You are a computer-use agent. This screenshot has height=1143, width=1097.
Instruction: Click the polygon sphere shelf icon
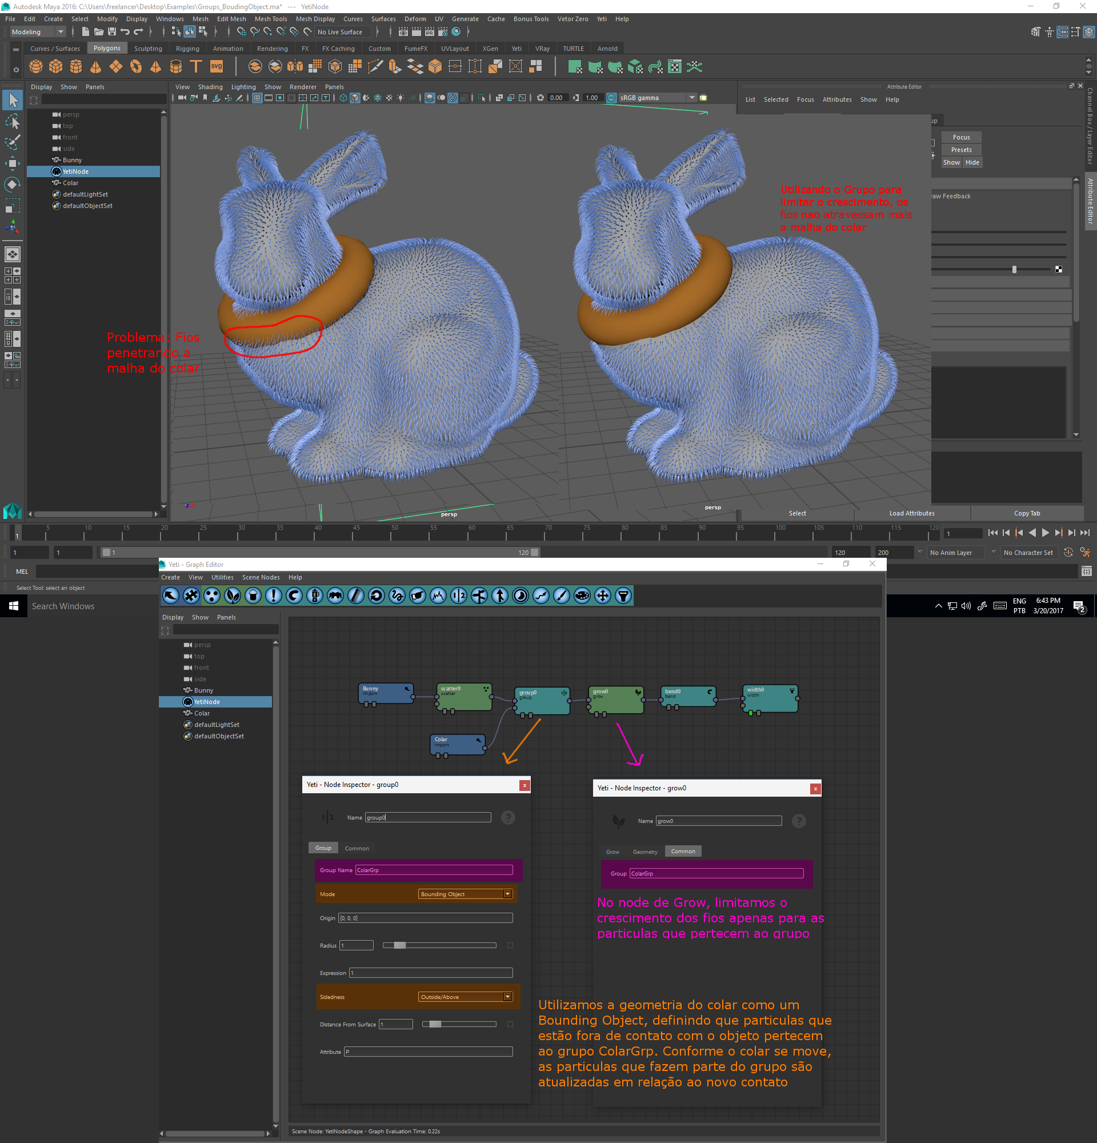(36, 66)
